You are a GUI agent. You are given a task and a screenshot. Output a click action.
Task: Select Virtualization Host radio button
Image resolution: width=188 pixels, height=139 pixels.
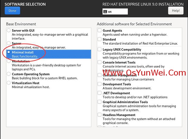click(9, 83)
